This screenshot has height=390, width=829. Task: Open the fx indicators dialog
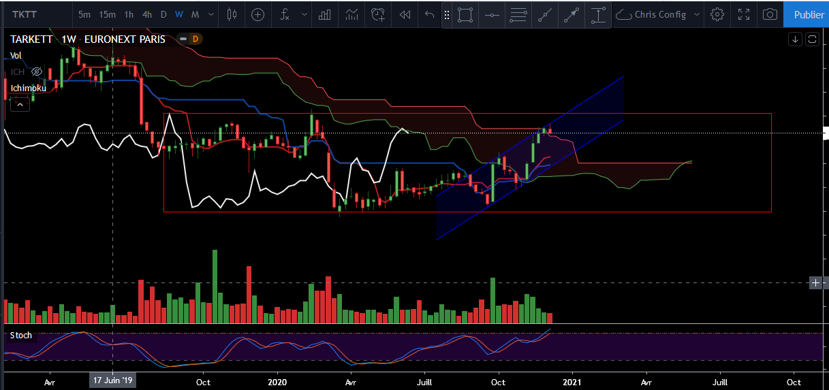(x=285, y=14)
